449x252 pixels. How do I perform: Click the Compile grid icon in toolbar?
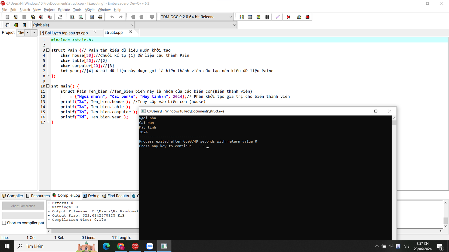pyautogui.click(x=241, y=17)
